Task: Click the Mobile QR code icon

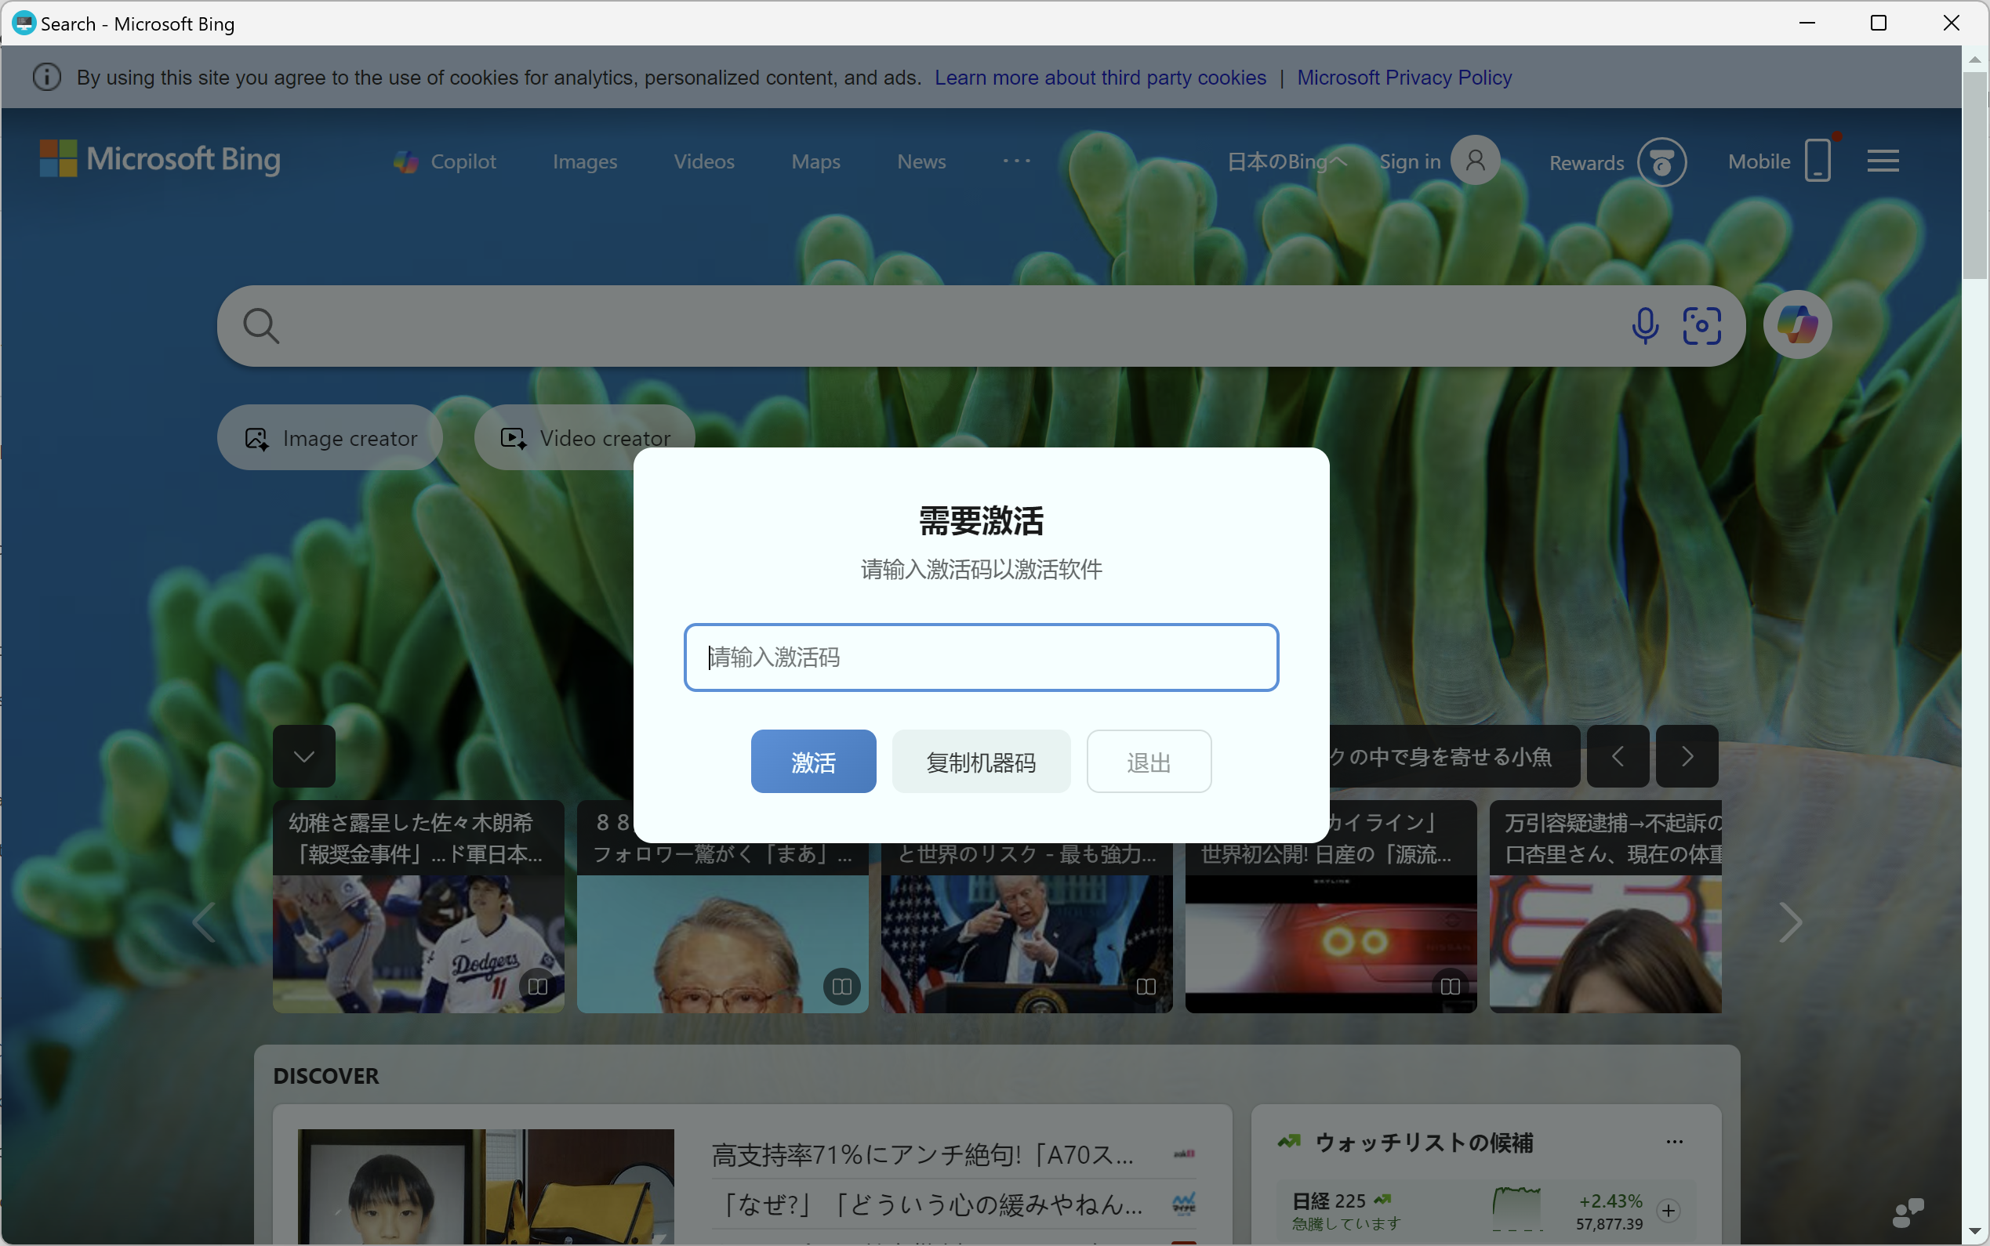Action: click(x=1817, y=160)
